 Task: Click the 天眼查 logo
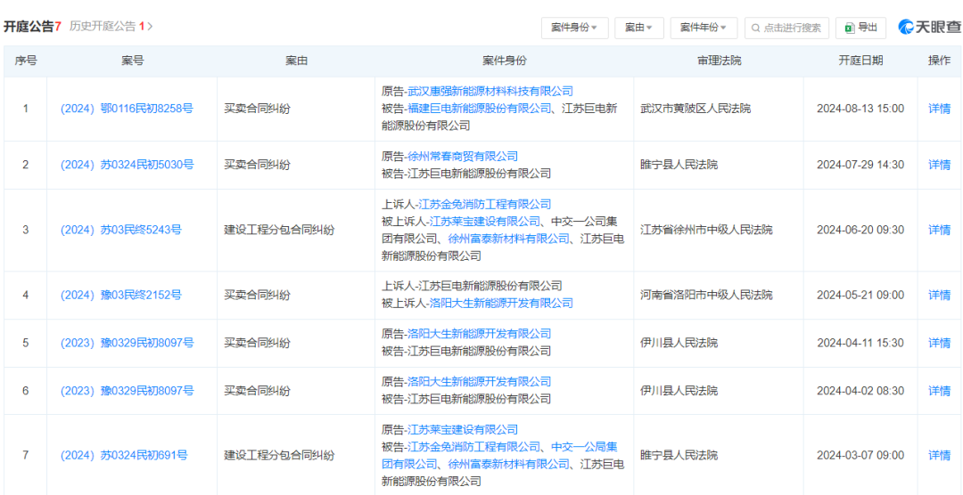click(x=929, y=27)
